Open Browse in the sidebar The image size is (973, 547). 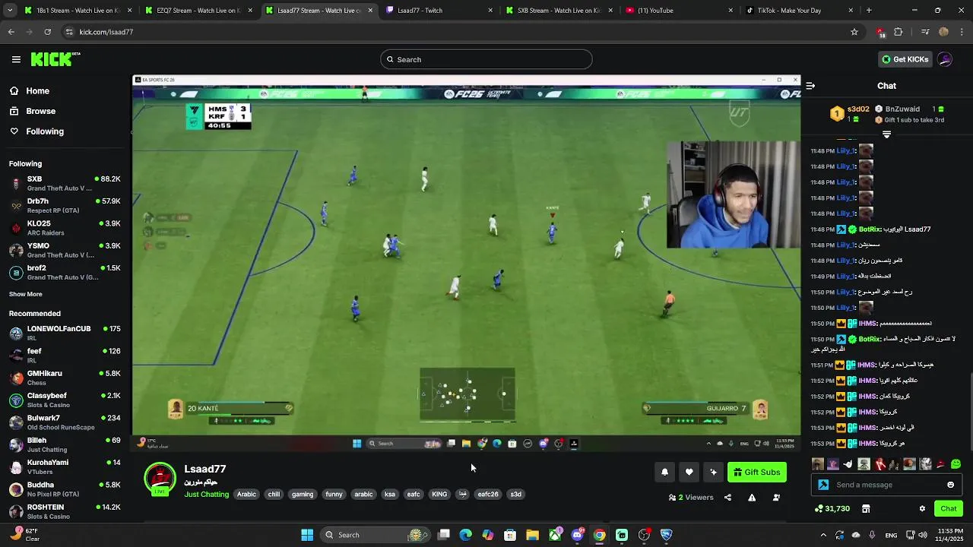(x=40, y=111)
